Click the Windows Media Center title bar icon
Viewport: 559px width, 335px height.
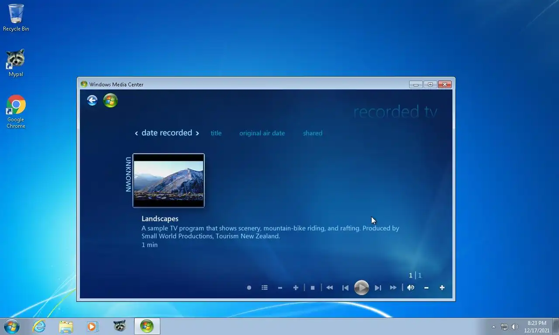(x=84, y=85)
